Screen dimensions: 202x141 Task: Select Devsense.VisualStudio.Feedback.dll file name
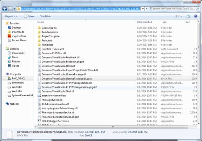pyautogui.click(x=61, y=57)
